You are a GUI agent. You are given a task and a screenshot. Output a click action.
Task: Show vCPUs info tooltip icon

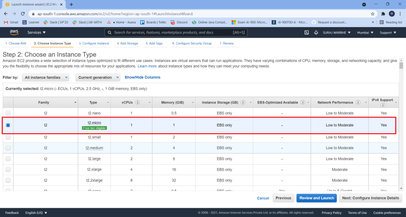(138, 103)
